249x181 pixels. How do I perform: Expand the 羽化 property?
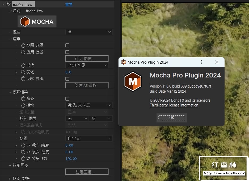[16, 72]
